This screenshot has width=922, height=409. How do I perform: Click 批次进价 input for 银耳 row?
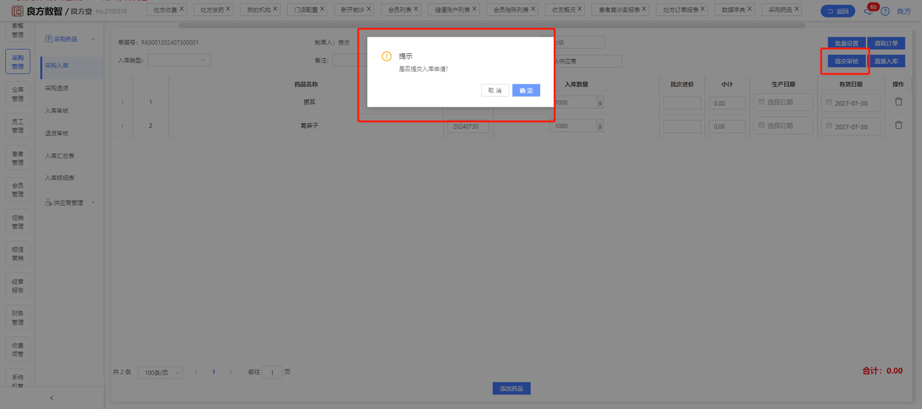pyautogui.click(x=682, y=103)
